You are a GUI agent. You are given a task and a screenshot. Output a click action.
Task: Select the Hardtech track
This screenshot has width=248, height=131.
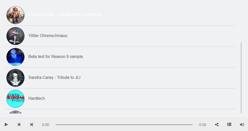[36, 99]
